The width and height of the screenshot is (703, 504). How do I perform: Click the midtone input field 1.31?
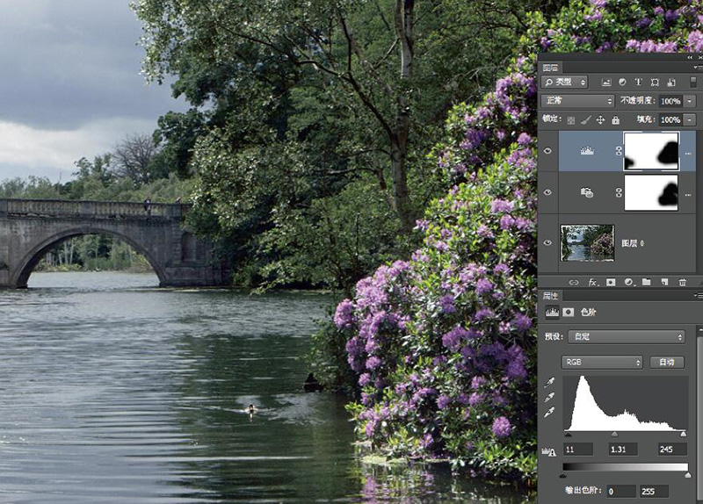(x=623, y=450)
